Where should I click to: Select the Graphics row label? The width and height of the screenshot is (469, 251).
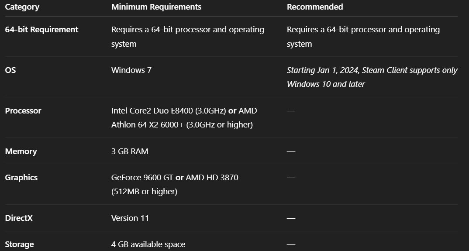(21, 178)
